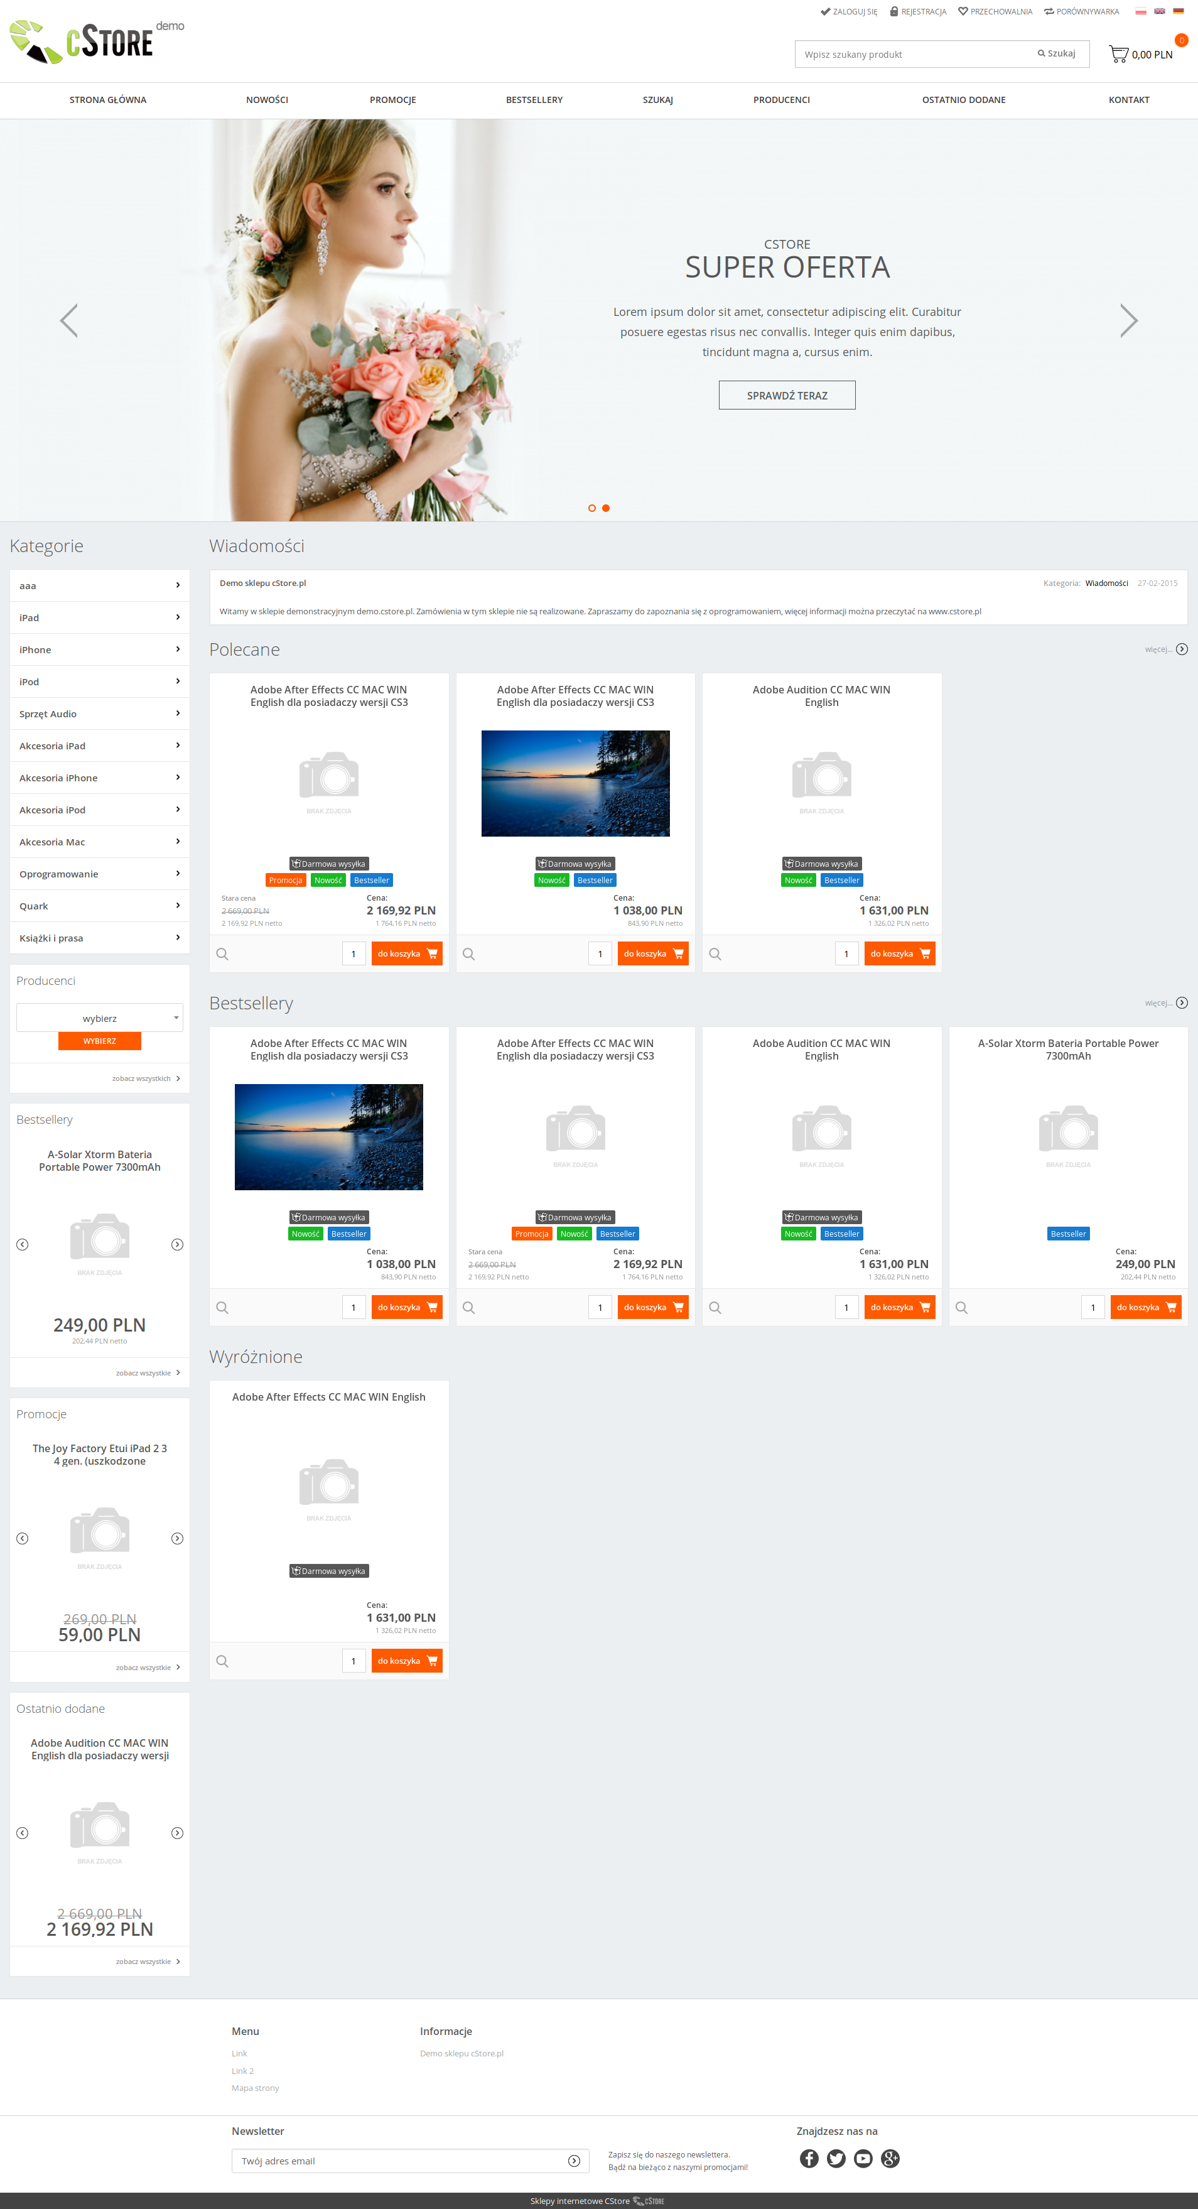Image resolution: width=1198 pixels, height=2209 pixels.
Task: Open the Polecane sunset lake product thumbnail
Action: [x=575, y=784]
